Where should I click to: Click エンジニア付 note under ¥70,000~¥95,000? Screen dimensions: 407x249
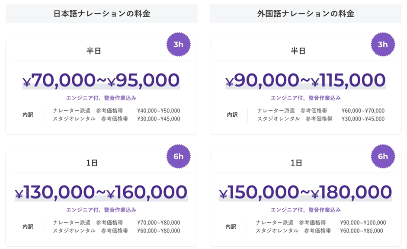click(x=101, y=98)
